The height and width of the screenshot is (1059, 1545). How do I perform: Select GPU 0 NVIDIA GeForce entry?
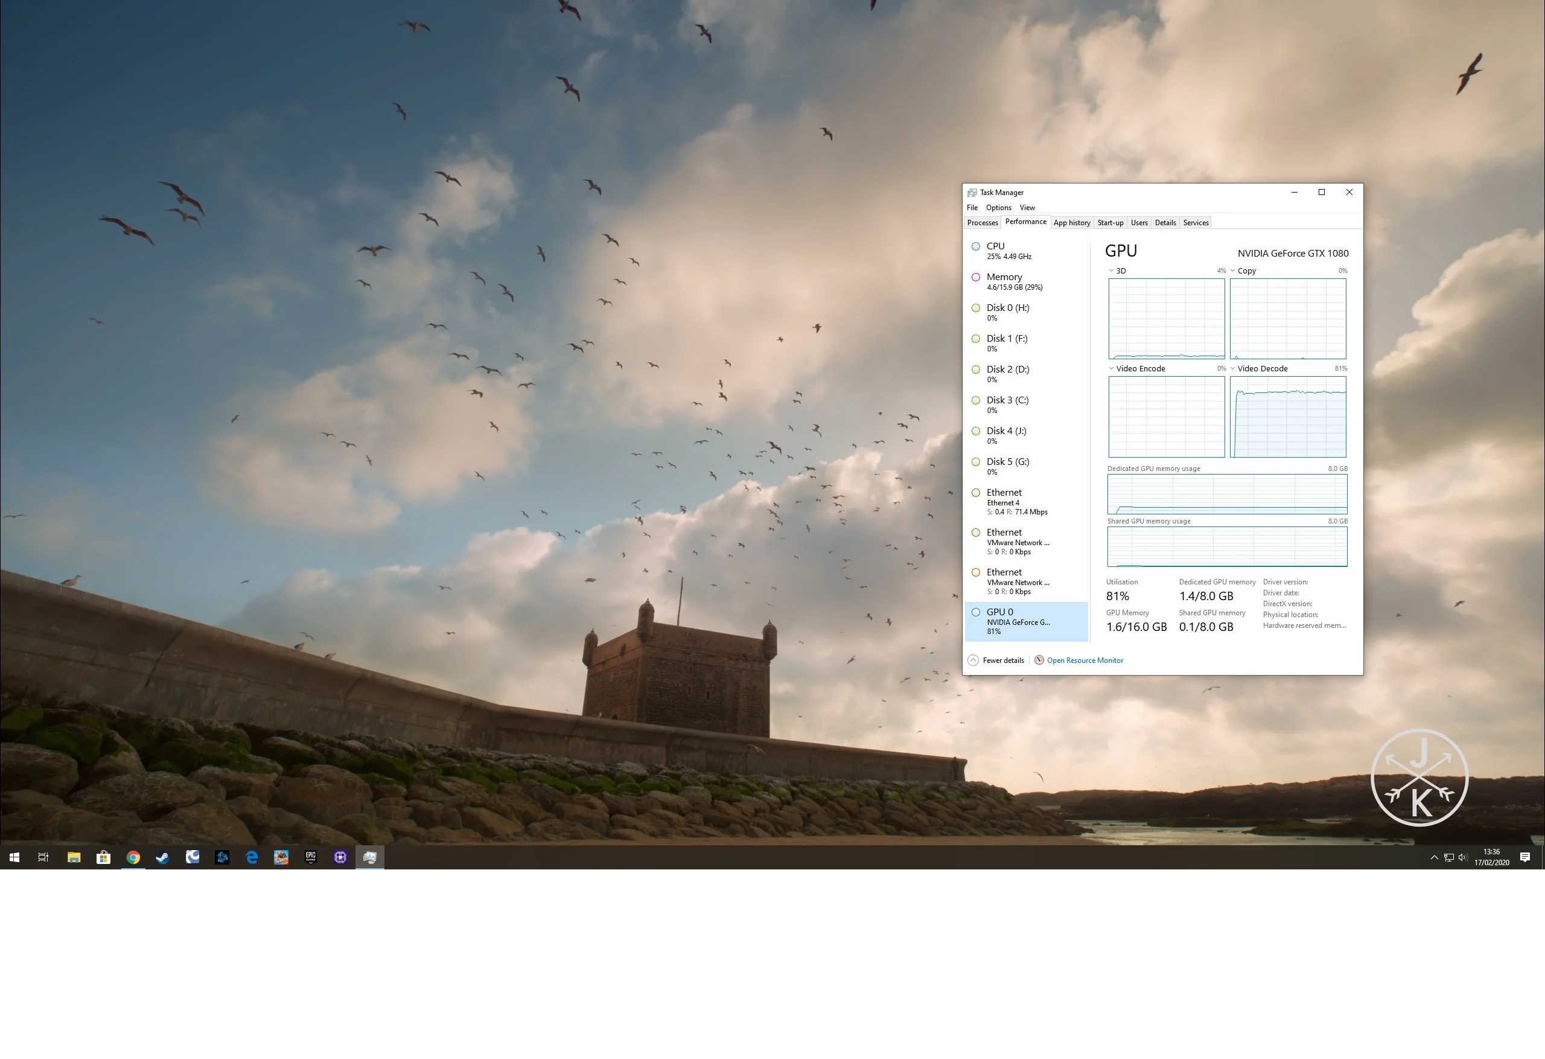click(x=1027, y=621)
